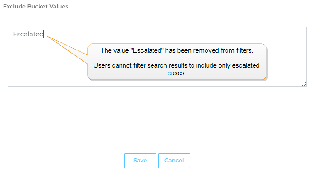The image size is (313, 173).
Task: Focus the Exclude Bucket Values text area
Action: click(x=157, y=57)
